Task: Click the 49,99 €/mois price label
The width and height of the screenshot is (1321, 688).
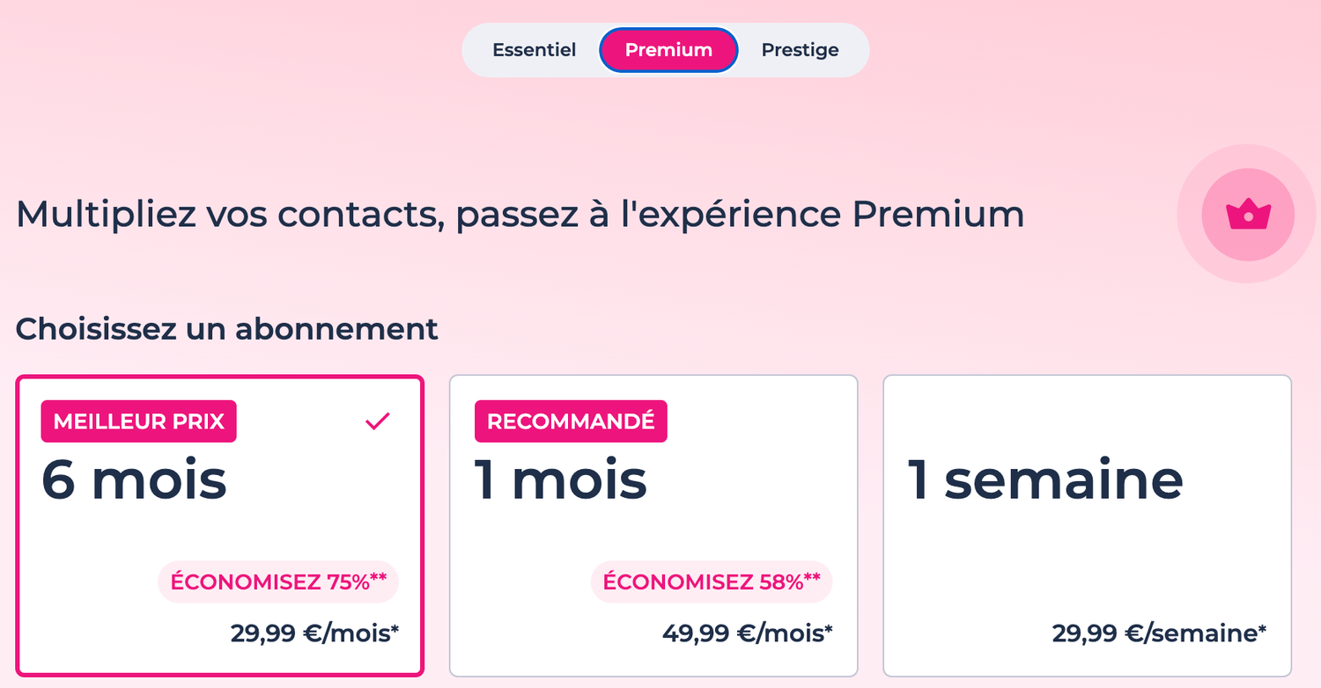Action: (747, 632)
